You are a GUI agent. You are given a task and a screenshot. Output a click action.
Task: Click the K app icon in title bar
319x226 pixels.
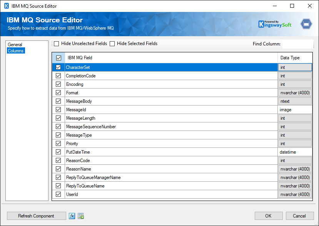pyautogui.click(x=7, y=6)
